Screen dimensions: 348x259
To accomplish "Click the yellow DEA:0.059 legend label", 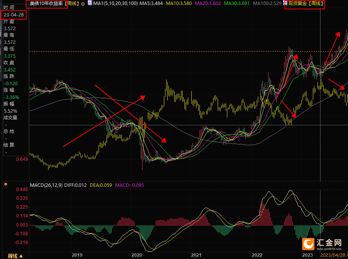I will [x=101, y=185].
